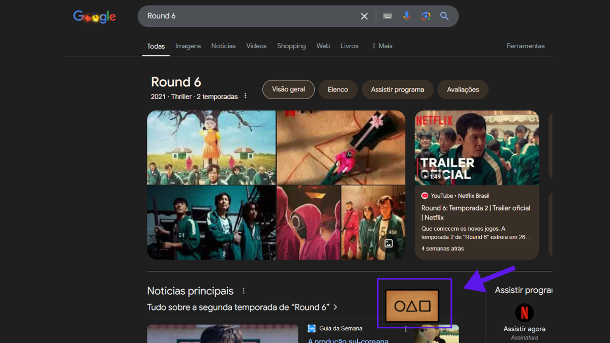Open the A produção sul-coreana news headline

tap(348, 340)
